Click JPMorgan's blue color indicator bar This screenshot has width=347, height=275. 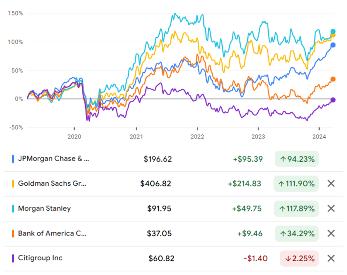13,159
